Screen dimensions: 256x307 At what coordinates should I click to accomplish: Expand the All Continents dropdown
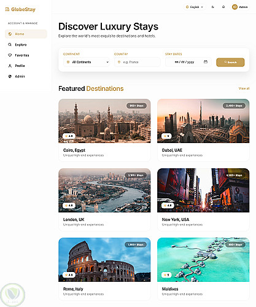click(x=87, y=62)
